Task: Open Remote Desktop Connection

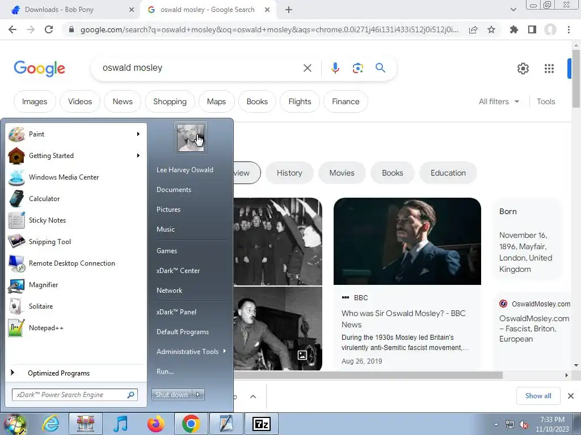Action: (76, 263)
